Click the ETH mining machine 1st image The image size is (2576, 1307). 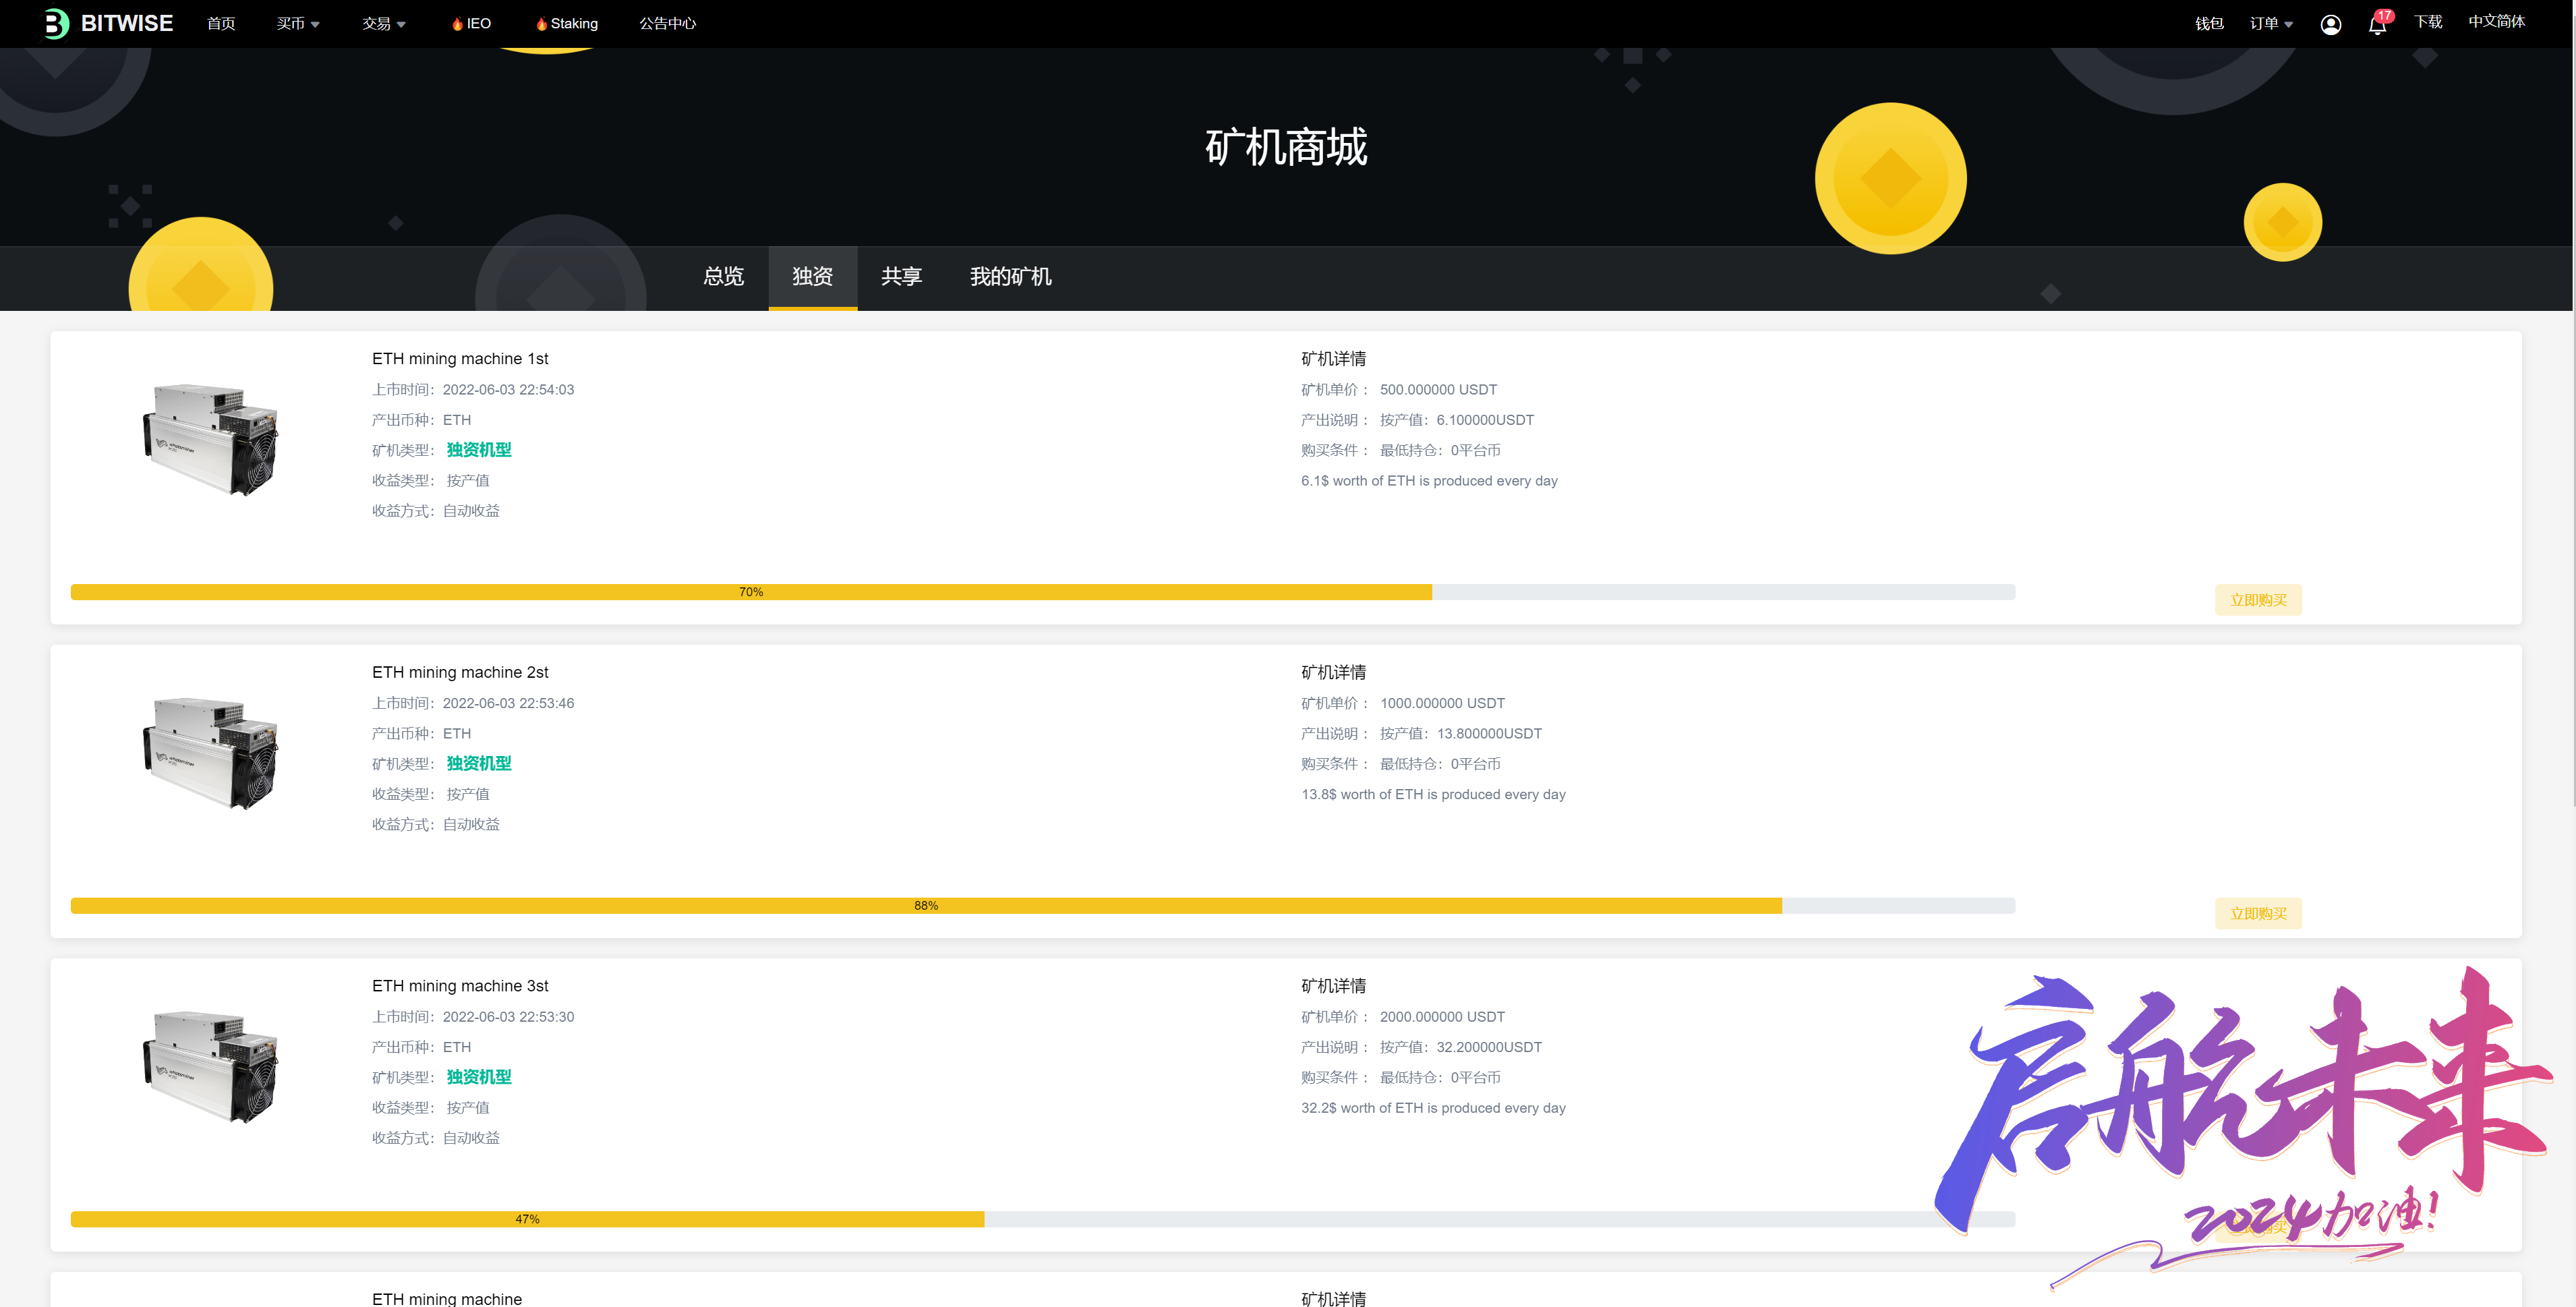click(x=211, y=439)
